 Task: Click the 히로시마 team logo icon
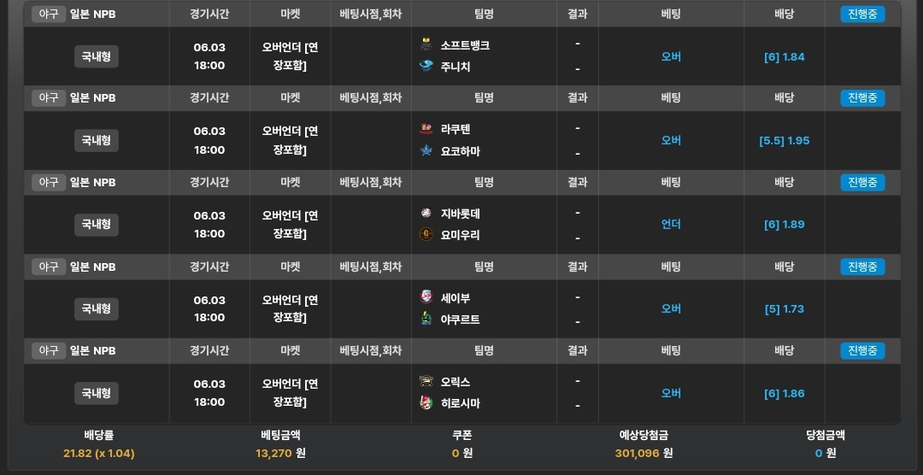426,403
